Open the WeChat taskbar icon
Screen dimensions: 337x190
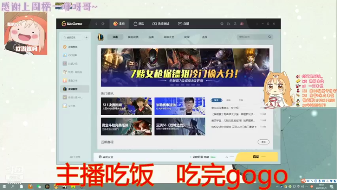pos(39,187)
